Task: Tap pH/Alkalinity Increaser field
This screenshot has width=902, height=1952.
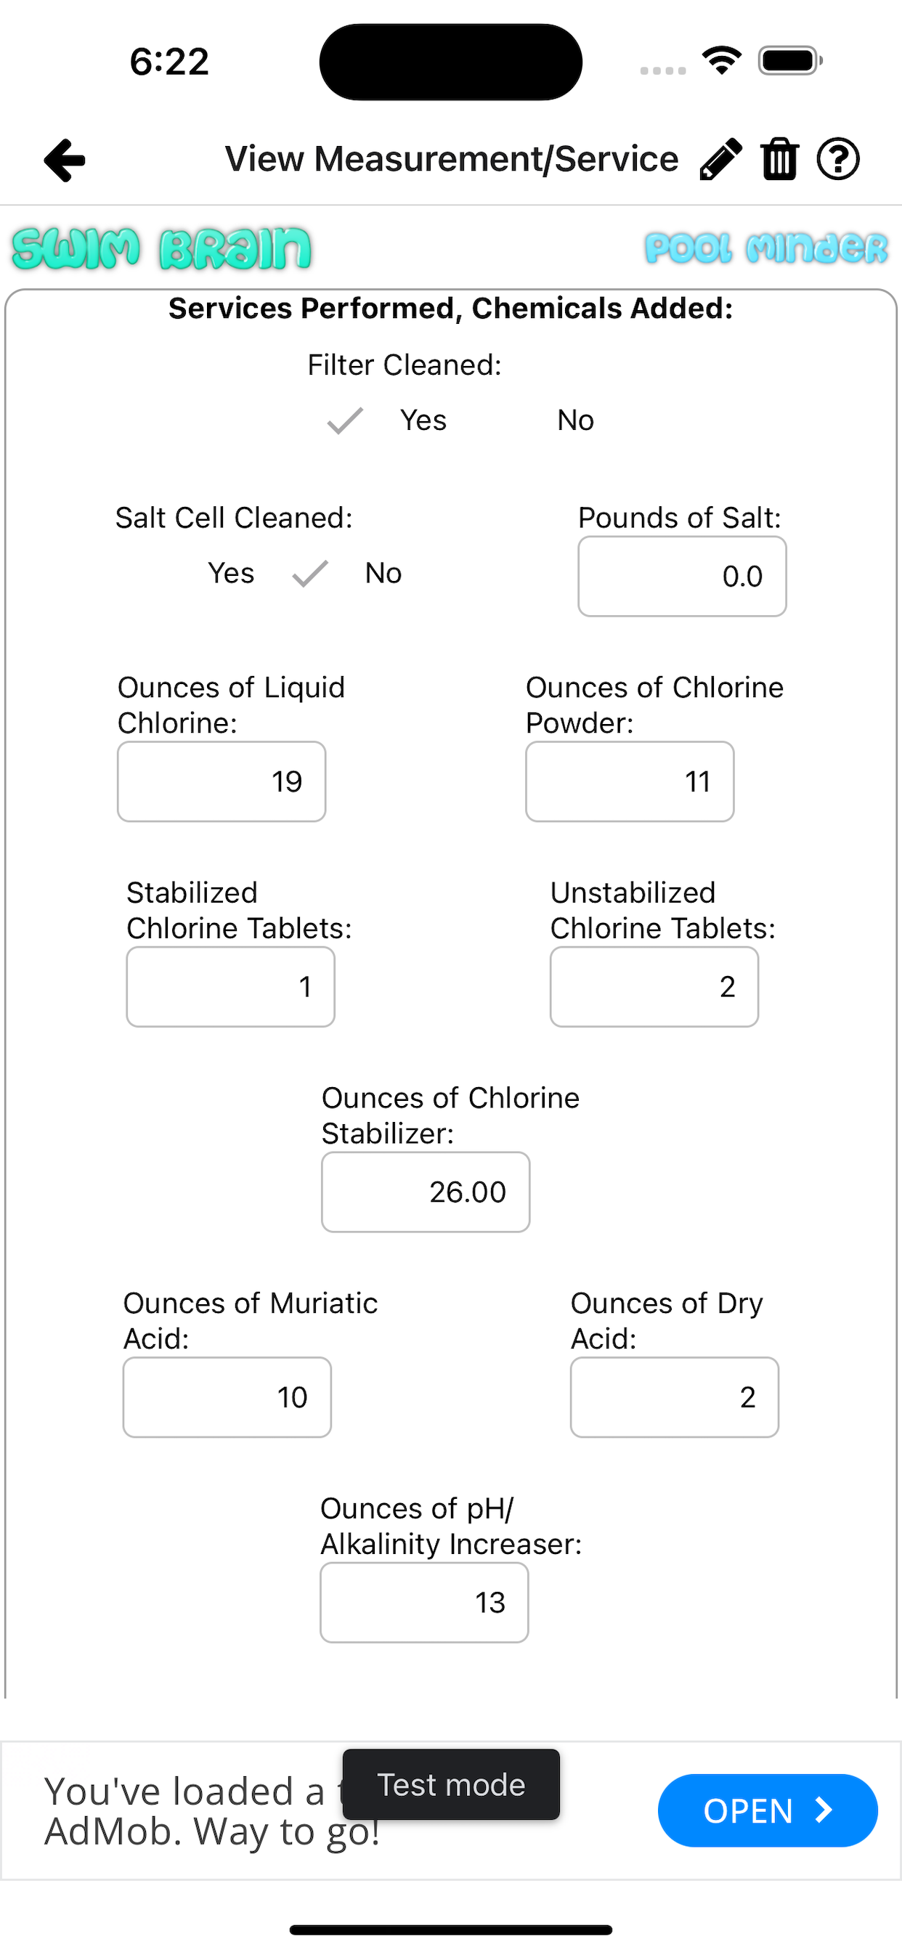Action: point(423,1603)
